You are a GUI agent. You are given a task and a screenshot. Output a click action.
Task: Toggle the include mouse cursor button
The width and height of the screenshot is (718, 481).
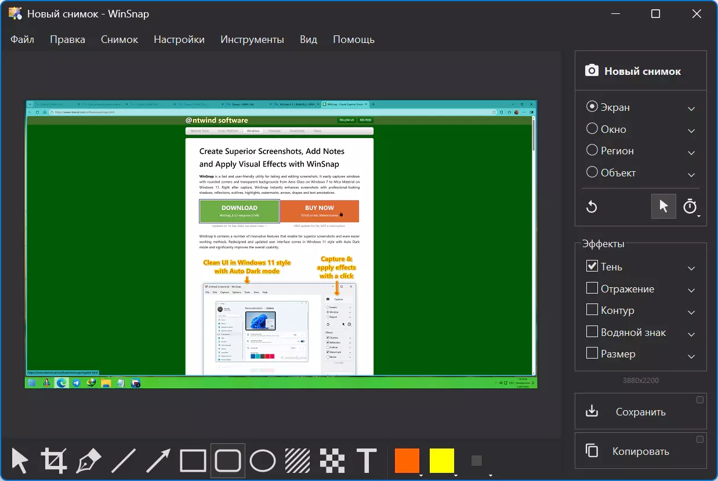(x=663, y=207)
